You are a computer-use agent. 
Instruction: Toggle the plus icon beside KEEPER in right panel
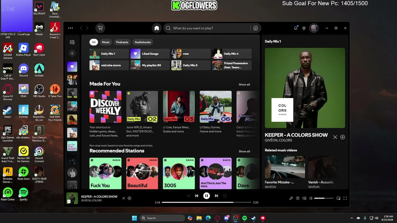click(x=342, y=137)
